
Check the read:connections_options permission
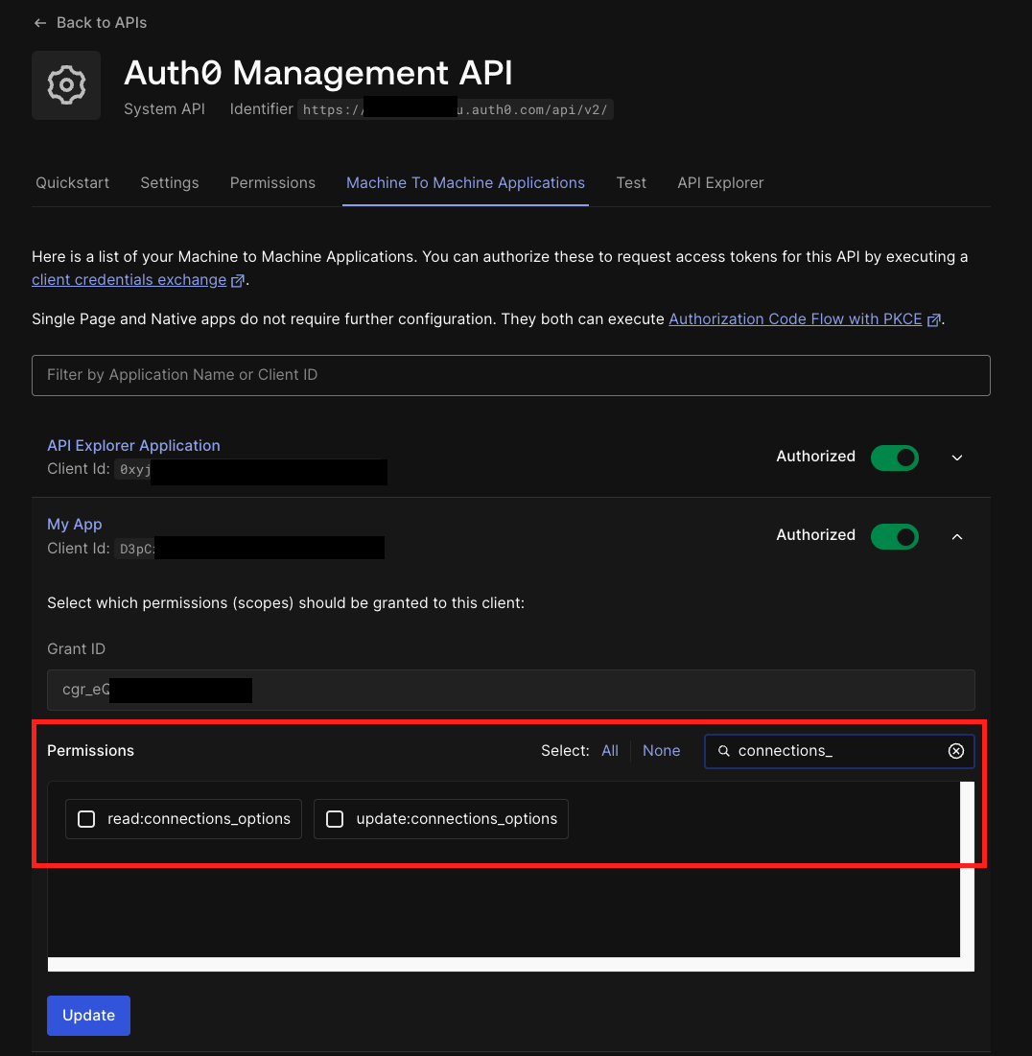click(x=86, y=819)
